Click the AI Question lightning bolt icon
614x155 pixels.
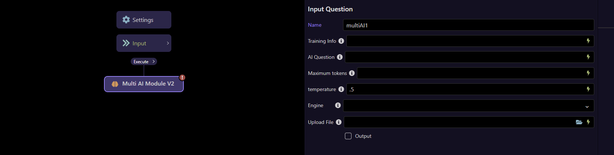click(588, 57)
